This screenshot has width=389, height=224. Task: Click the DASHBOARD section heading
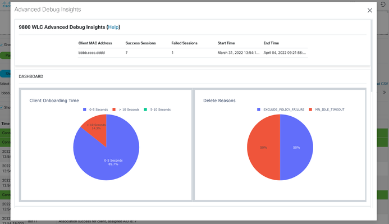point(31,76)
